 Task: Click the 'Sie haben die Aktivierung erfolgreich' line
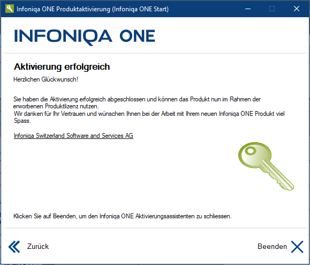[x=137, y=99]
